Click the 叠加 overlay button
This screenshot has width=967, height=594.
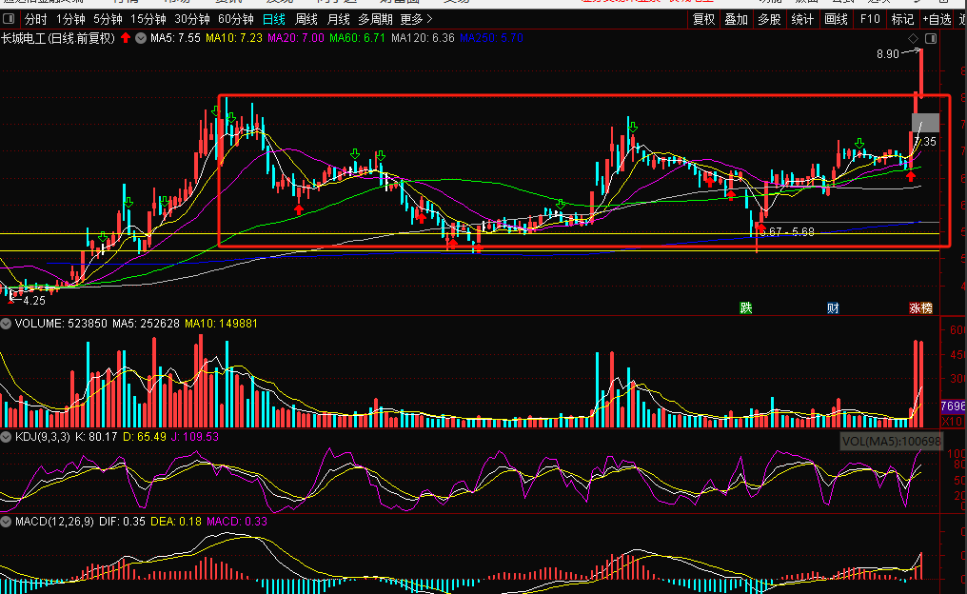pyautogui.click(x=737, y=19)
